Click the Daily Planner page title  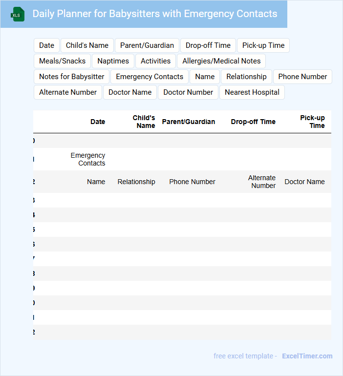155,14
